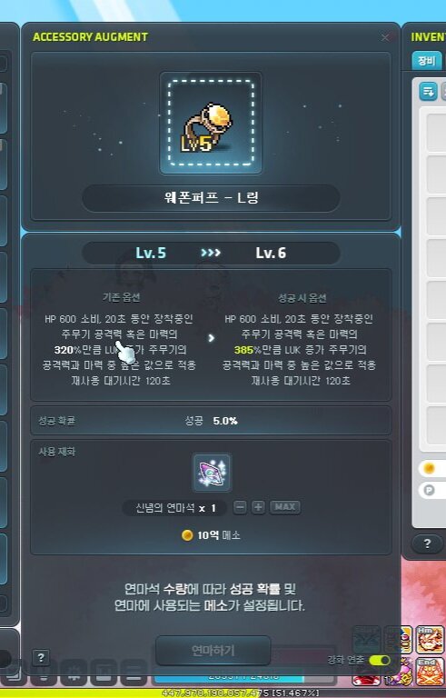
Task: Toggle the 강화 연출 switch
Action: tap(380, 660)
